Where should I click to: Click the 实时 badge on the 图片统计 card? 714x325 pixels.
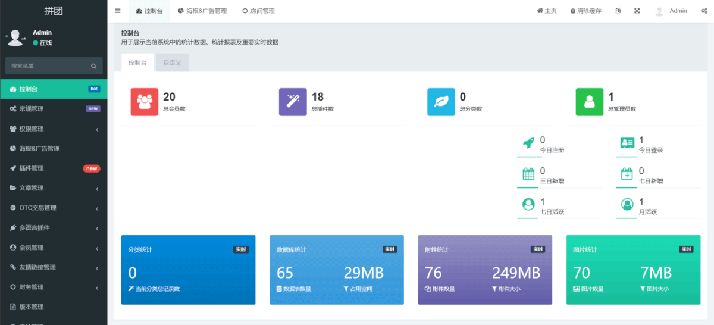686,249
